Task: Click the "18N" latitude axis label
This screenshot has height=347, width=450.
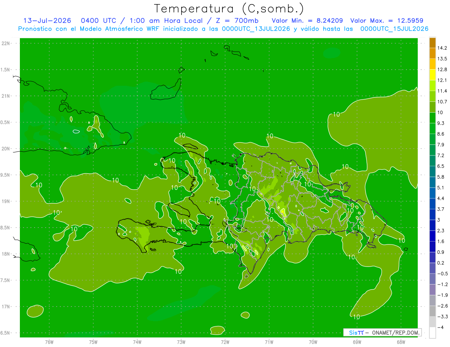Action: (5, 254)
